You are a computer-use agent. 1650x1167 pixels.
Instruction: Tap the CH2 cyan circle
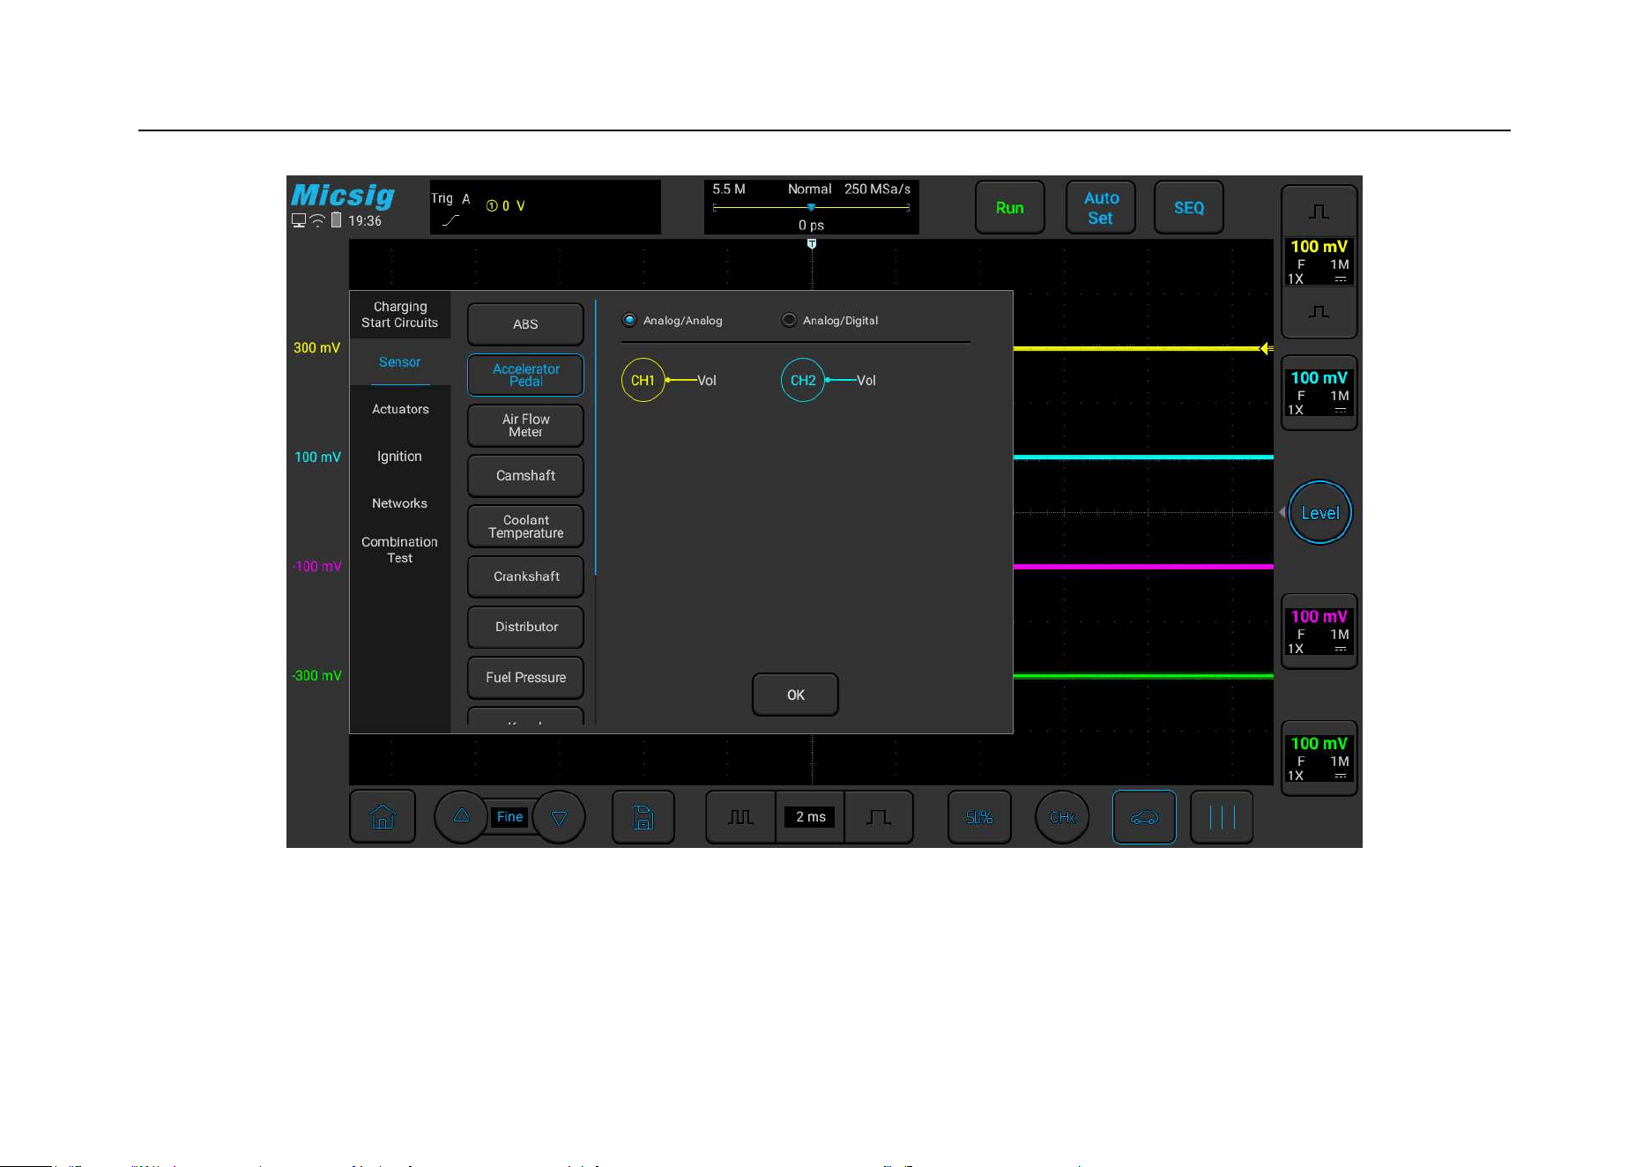(x=802, y=380)
